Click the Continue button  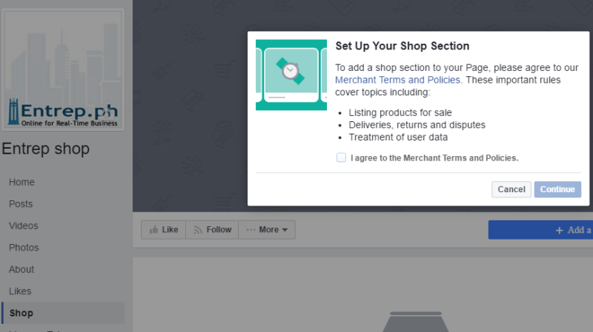pos(557,189)
